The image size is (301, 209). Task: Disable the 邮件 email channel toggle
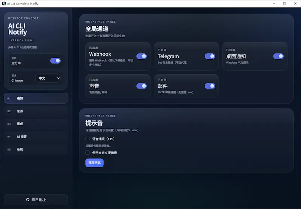[210, 86]
